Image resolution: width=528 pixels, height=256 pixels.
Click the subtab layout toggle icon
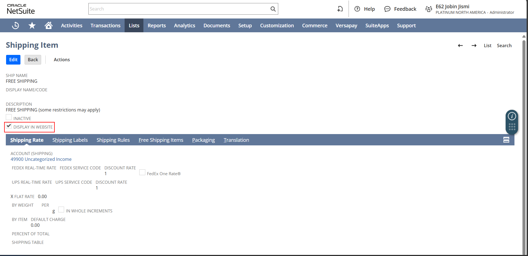point(506,140)
